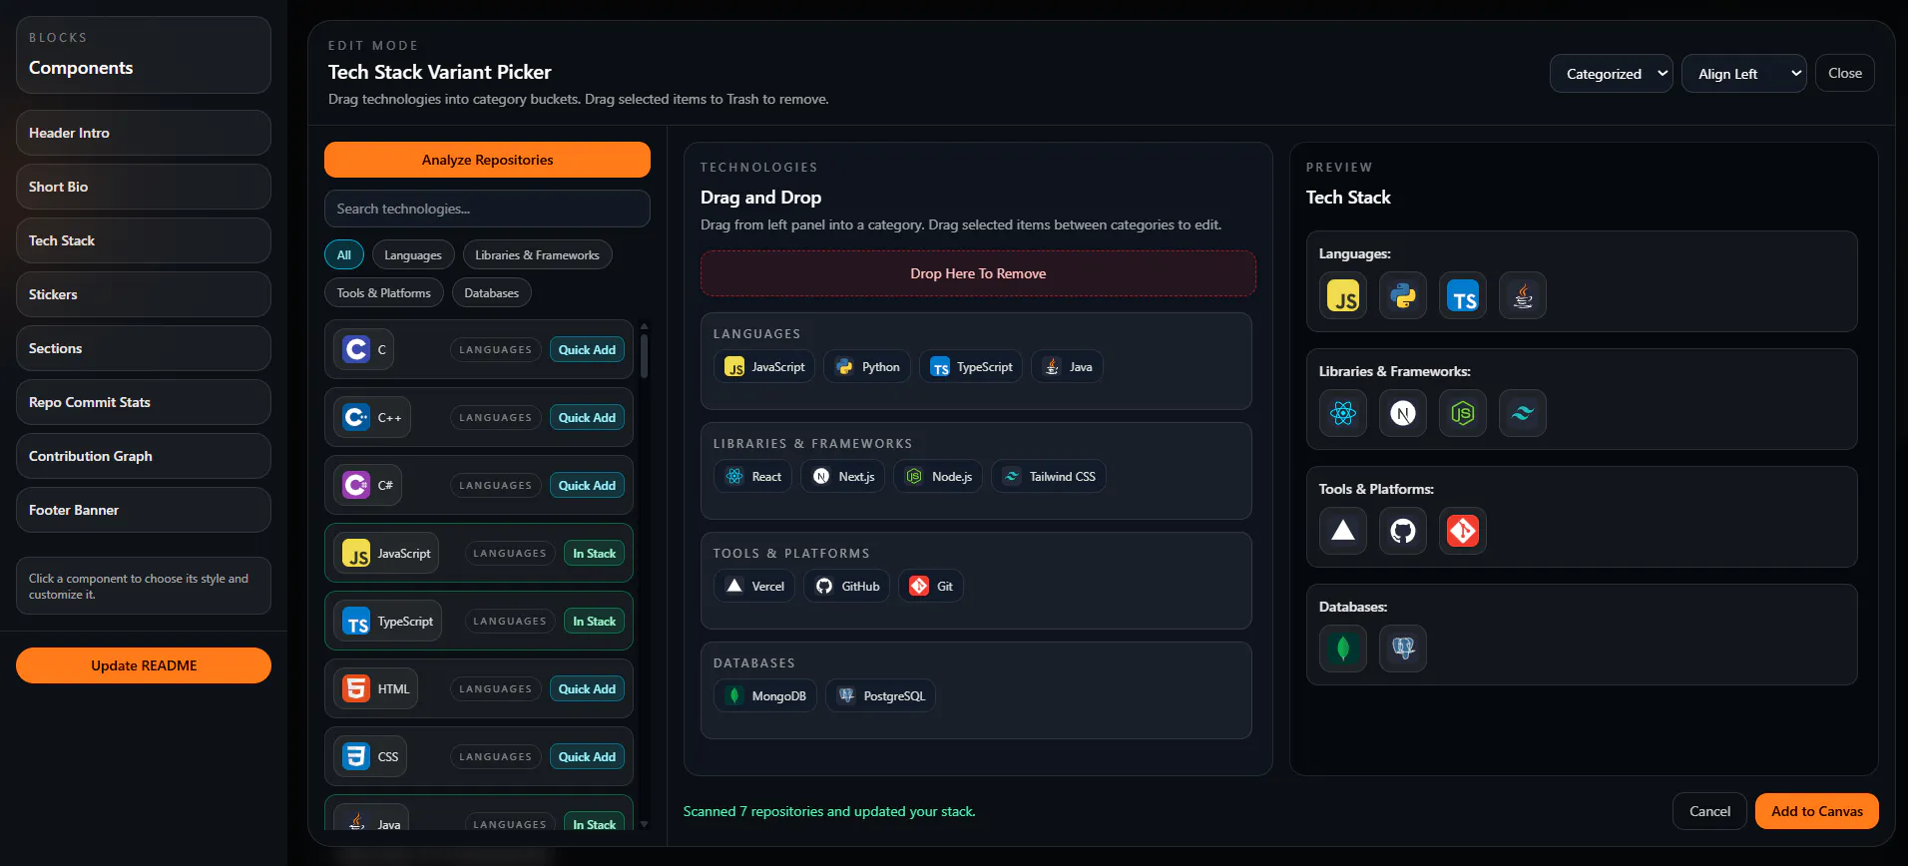Click the Python icon in Preview Languages
This screenshot has height=866, width=1908.
pyautogui.click(x=1403, y=296)
